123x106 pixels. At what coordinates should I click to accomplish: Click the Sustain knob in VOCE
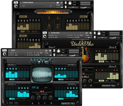click(45, 98)
